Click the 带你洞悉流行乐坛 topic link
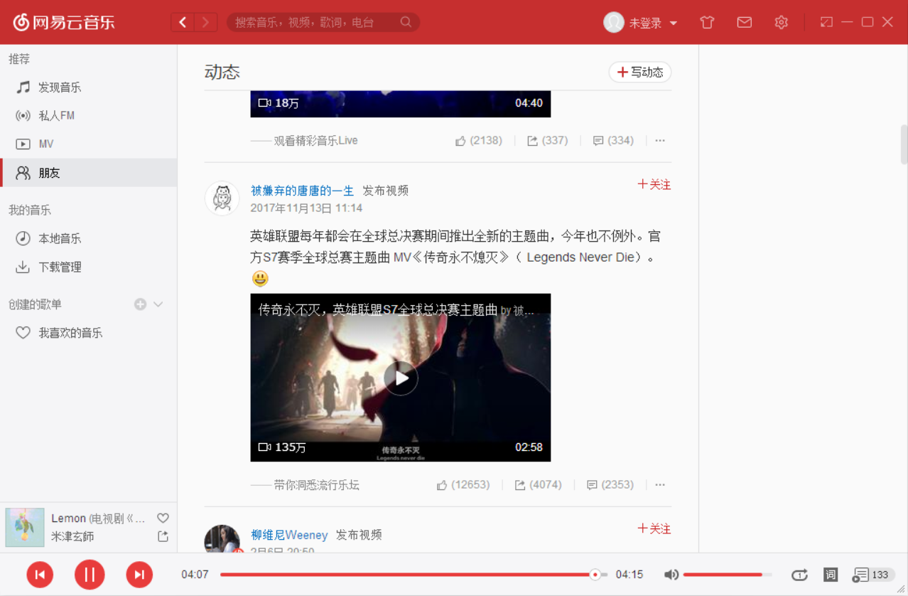The image size is (908, 596). point(316,485)
